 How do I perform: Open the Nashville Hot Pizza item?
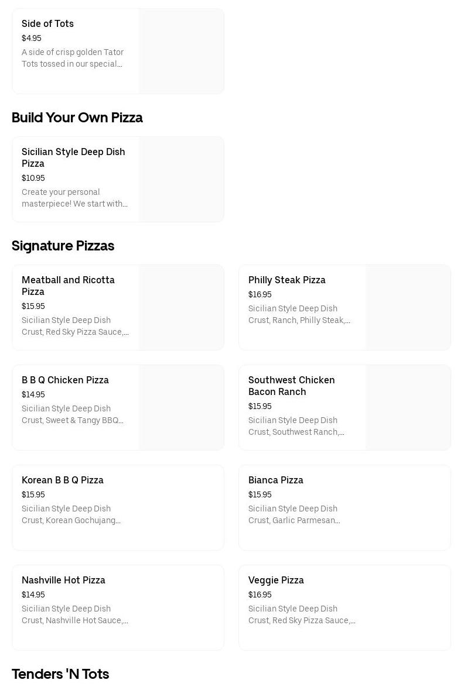tap(118, 608)
